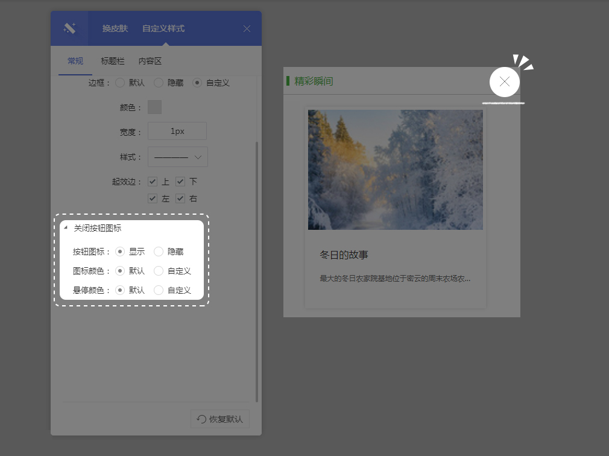Click the 冬日的故事 card title

[344, 255]
